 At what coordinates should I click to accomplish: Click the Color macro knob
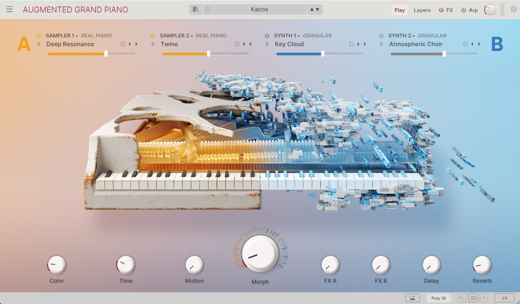coord(57,265)
